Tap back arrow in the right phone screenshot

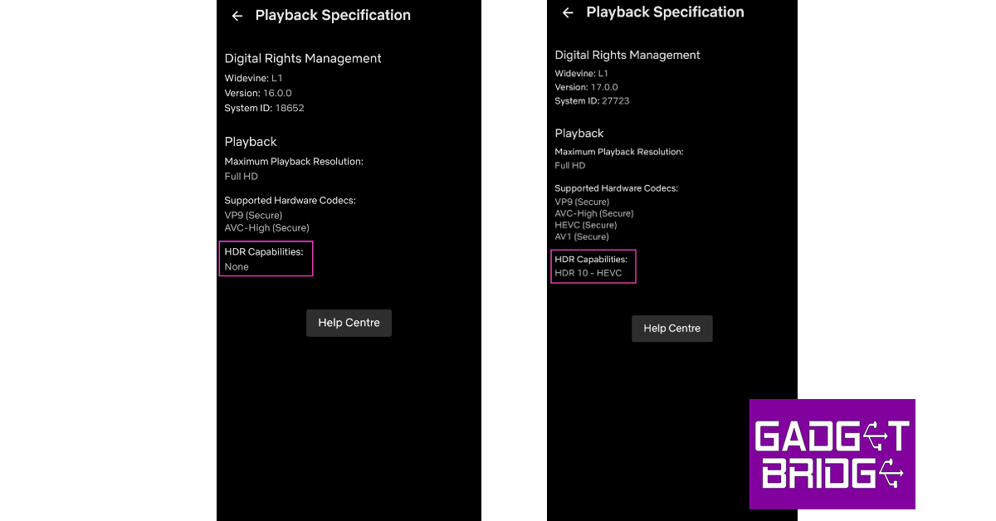[x=568, y=12]
